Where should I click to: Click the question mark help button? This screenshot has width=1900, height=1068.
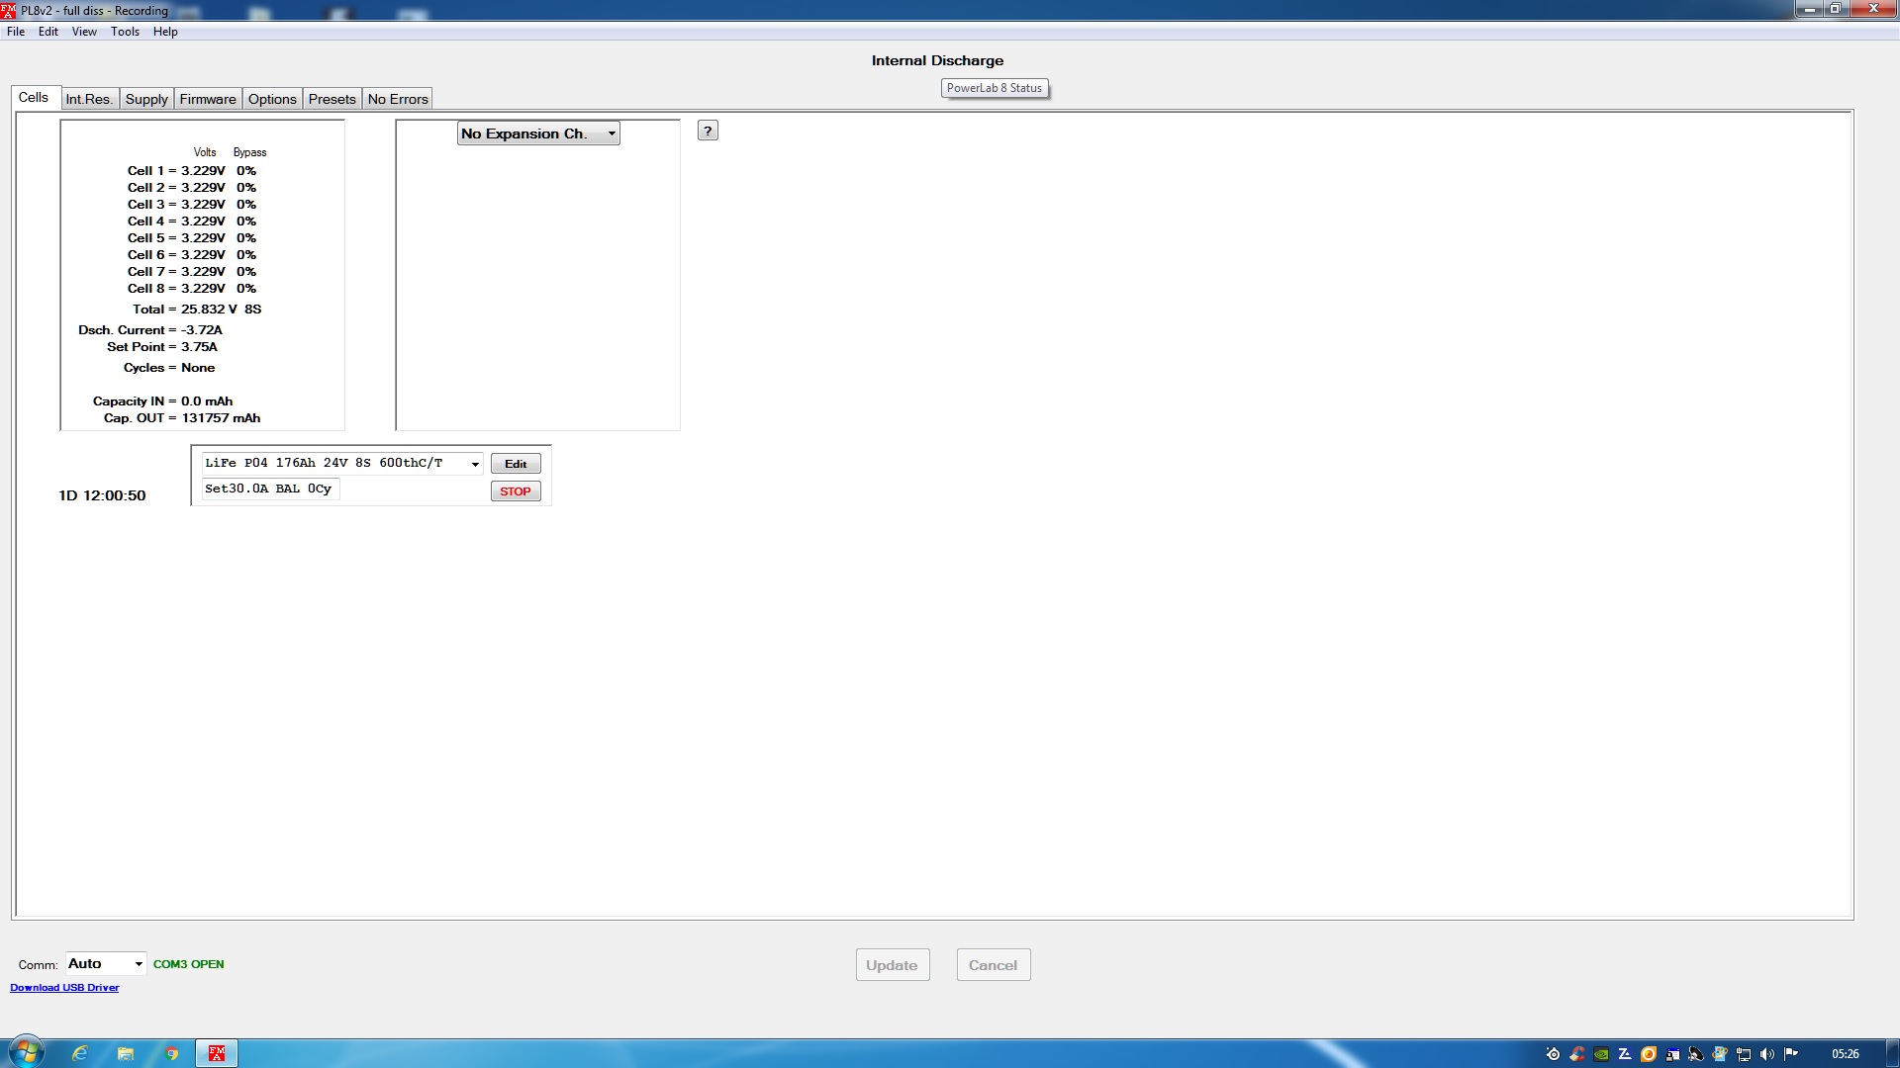pos(708,131)
